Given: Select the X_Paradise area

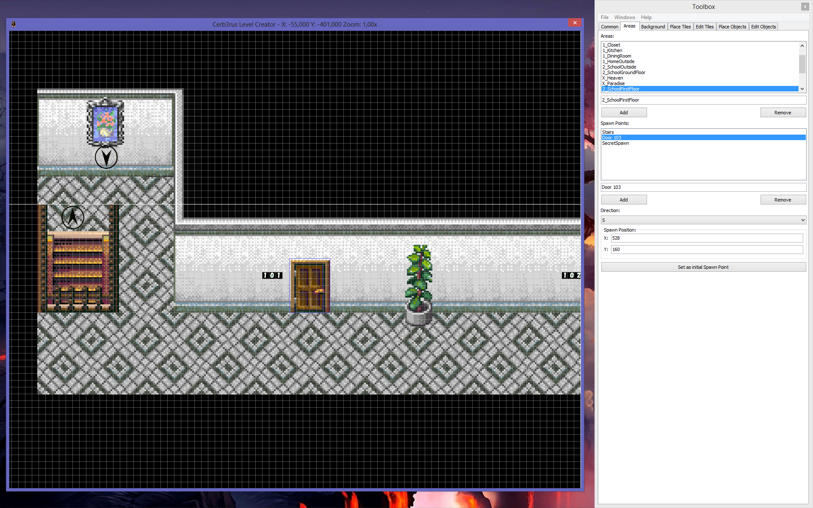Looking at the screenshot, I should pos(613,83).
